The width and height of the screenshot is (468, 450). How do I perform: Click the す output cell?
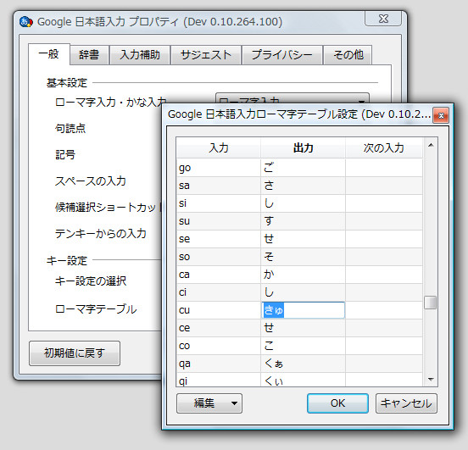point(303,221)
